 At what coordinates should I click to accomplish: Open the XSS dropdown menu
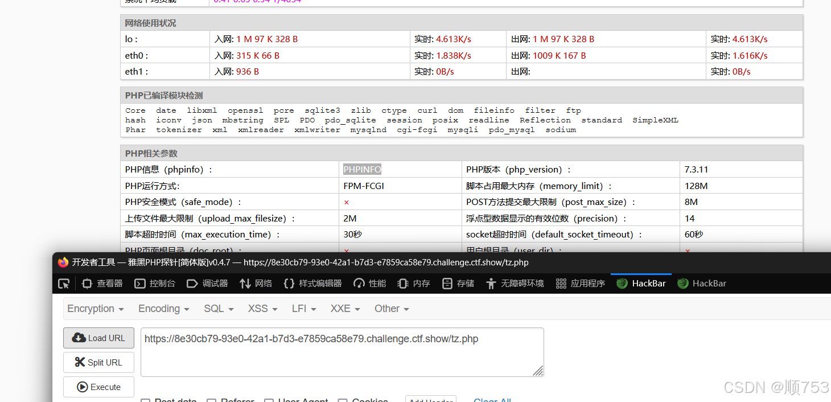click(x=262, y=309)
